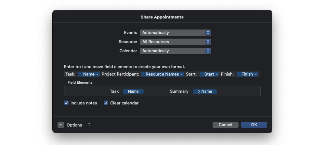
Task: Open the Events popup menu
Action: (x=175, y=33)
